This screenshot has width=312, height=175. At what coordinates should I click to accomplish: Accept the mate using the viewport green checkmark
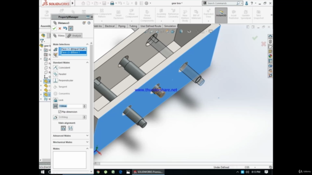point(254,38)
